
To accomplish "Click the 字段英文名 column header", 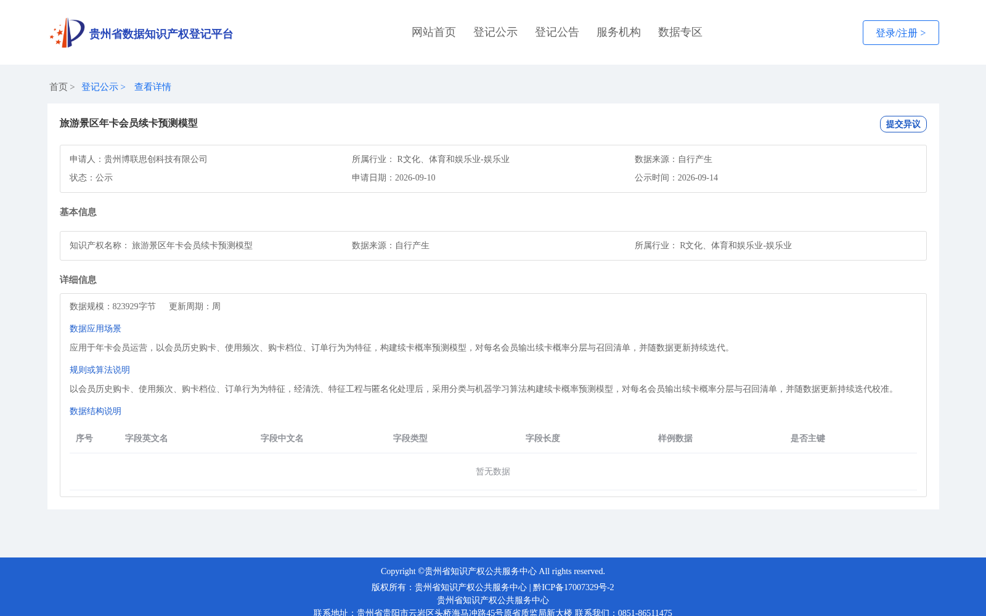I will 147,438.
